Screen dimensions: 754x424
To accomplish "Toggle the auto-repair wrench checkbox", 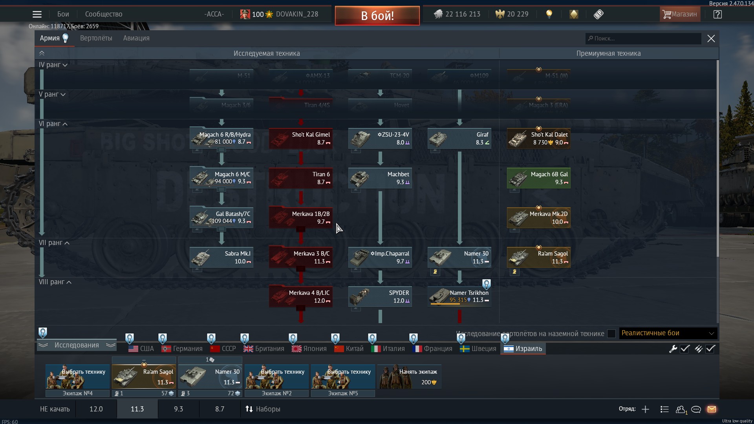I will pyautogui.click(x=685, y=349).
